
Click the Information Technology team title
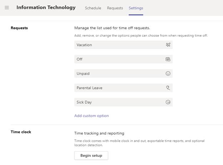coord(46,7)
